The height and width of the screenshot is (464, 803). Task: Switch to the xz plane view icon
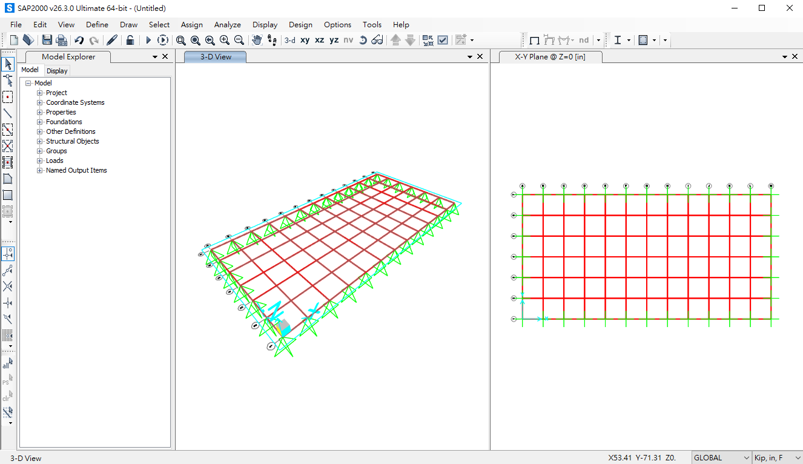pos(320,40)
